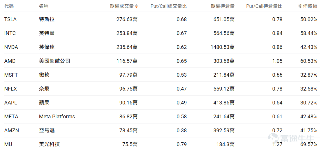Click AMZN open interest 392.59萬

(224, 130)
